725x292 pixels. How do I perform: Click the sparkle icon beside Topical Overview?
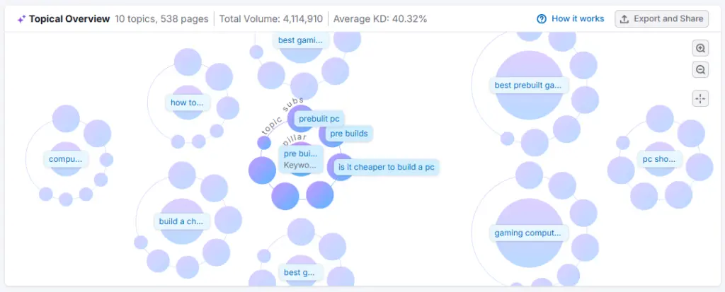coord(21,19)
